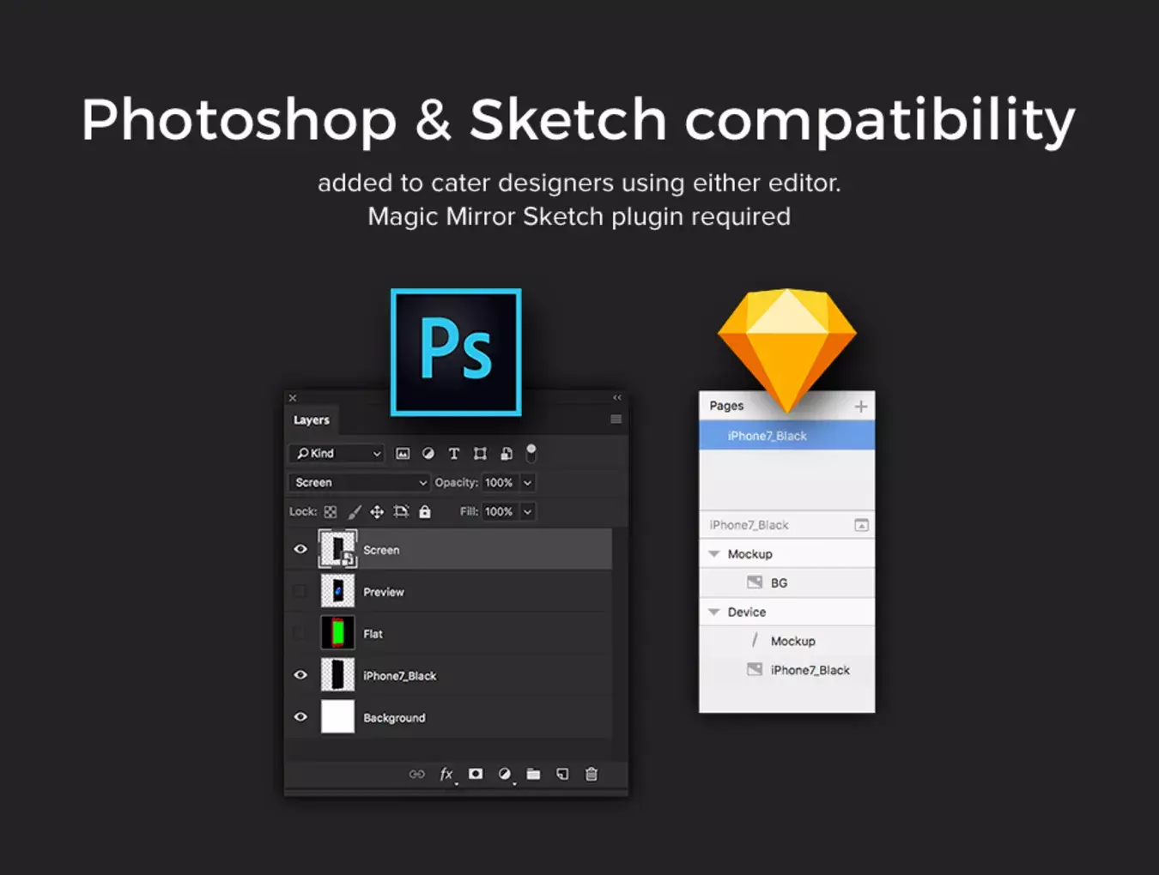Click the Photoshop Ps logo
Image resolution: width=1159 pixels, height=875 pixels.
(x=456, y=353)
